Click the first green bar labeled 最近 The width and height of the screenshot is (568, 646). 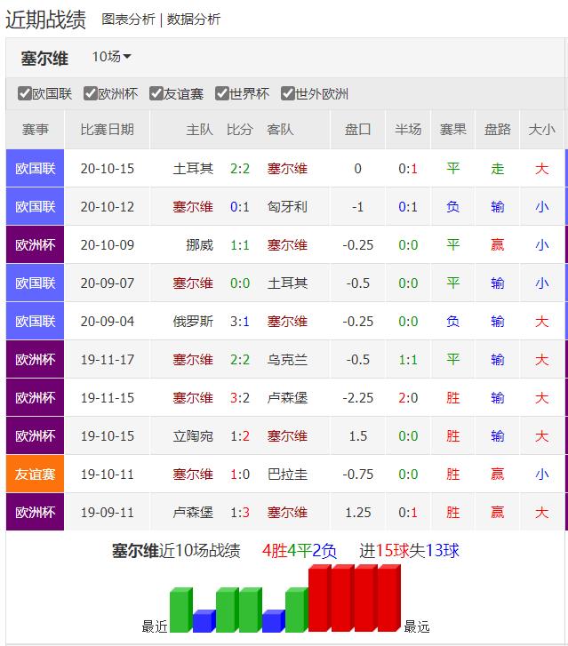(x=181, y=610)
